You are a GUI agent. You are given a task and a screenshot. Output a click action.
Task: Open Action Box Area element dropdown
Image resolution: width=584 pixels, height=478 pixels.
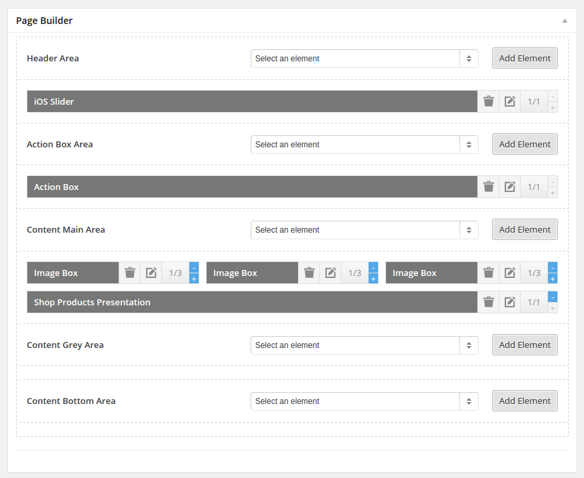[x=364, y=145]
